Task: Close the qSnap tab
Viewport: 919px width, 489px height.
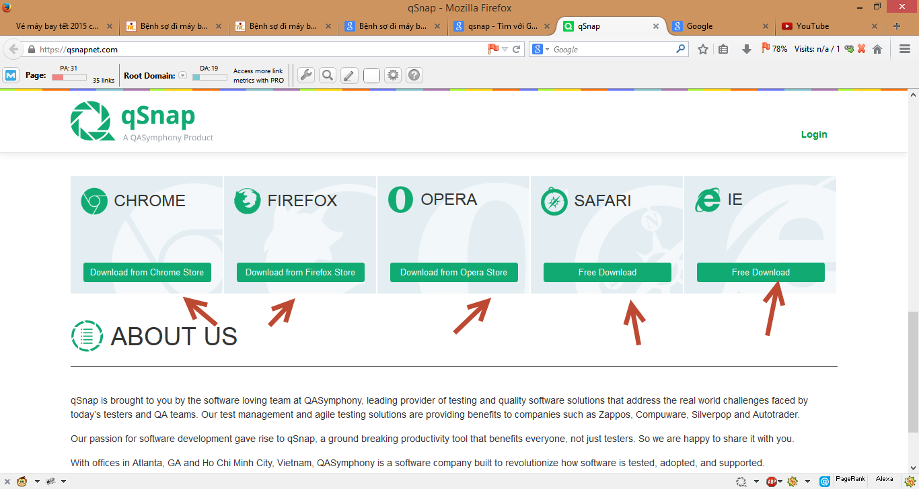Action: 656,26
